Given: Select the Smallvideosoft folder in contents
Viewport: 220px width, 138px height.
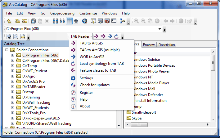Looking at the screenshot, I should (x=144, y=112).
